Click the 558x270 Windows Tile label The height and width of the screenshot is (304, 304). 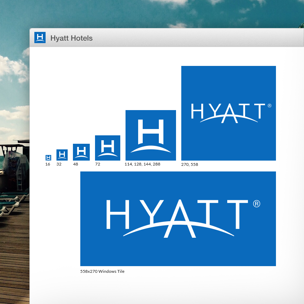(103, 271)
